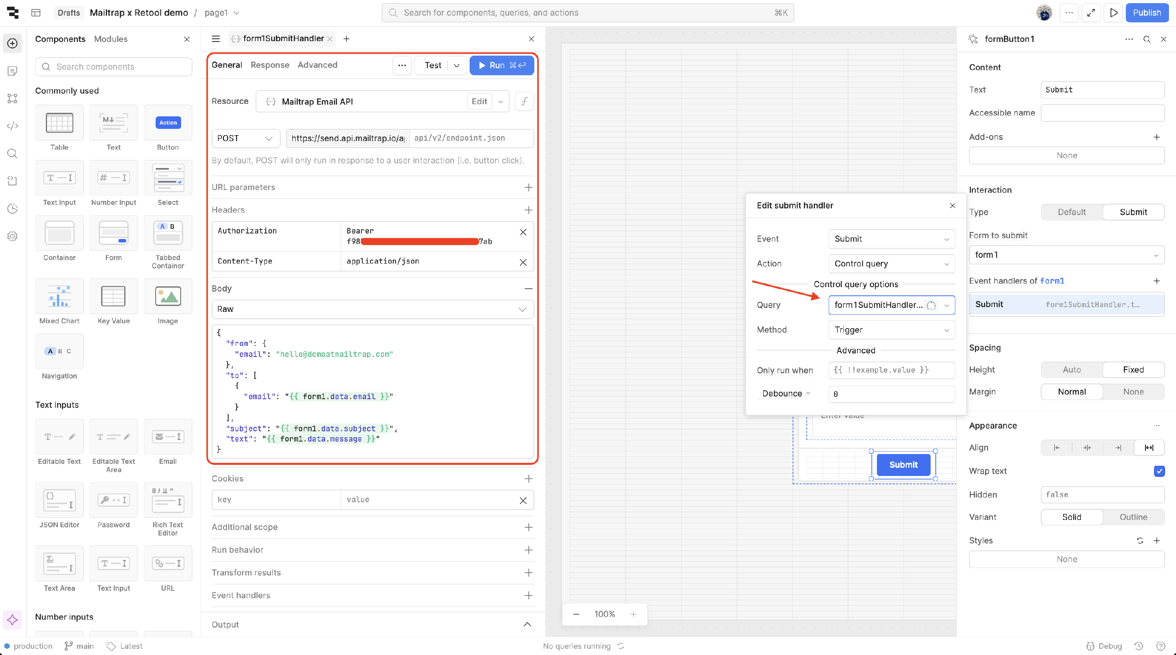Image resolution: width=1176 pixels, height=655 pixels.
Task: Set interaction Type to Default
Action: 1072,212
